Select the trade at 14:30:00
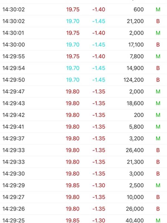Image resolution: width=167 pixels, height=223 pixels. pos(83,45)
